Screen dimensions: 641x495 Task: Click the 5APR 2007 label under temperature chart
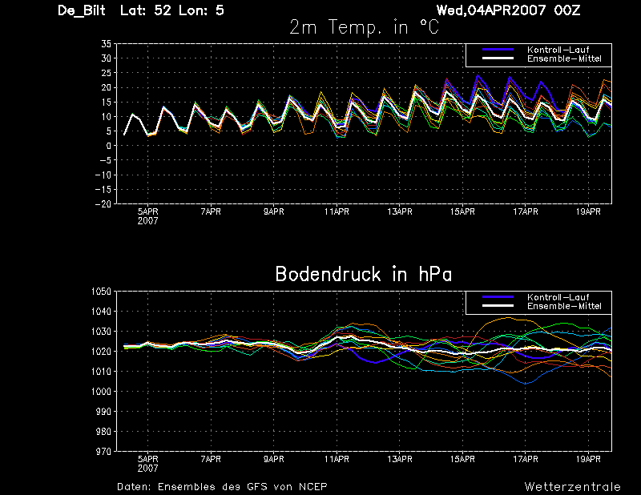[147, 216]
